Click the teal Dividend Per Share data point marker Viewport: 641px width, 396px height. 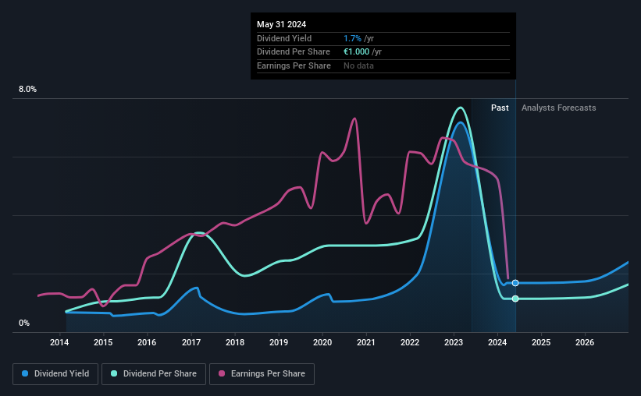[x=515, y=299]
